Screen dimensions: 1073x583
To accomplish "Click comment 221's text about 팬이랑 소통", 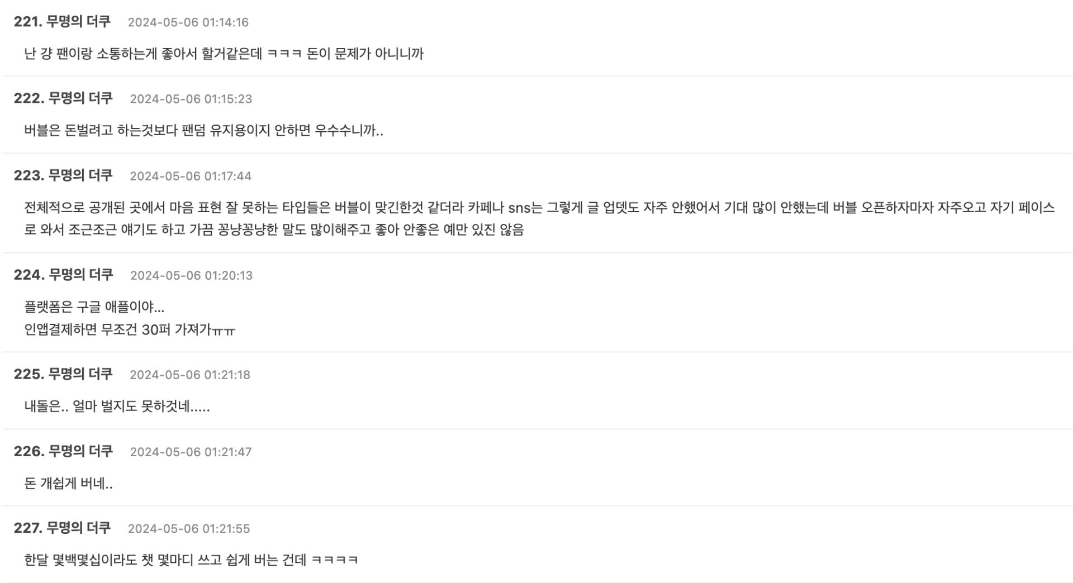I will tap(224, 54).
